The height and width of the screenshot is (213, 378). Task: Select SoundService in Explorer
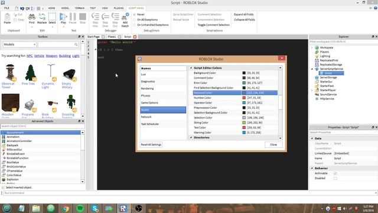[328, 95]
